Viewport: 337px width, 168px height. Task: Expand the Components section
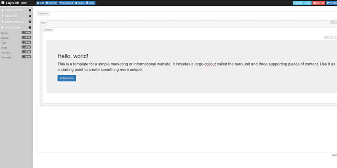tap(13, 22)
